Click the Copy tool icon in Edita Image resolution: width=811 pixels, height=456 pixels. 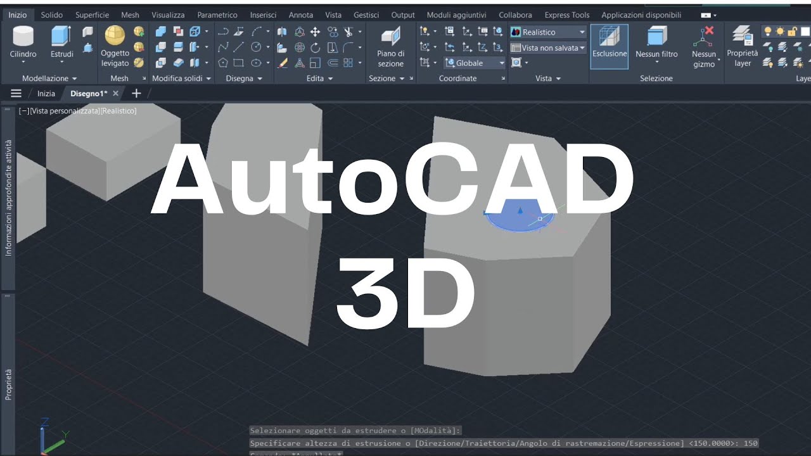pos(333,32)
